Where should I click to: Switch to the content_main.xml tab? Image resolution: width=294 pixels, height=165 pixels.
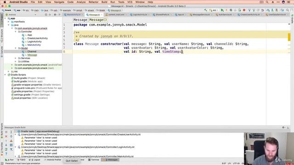pos(116,15)
